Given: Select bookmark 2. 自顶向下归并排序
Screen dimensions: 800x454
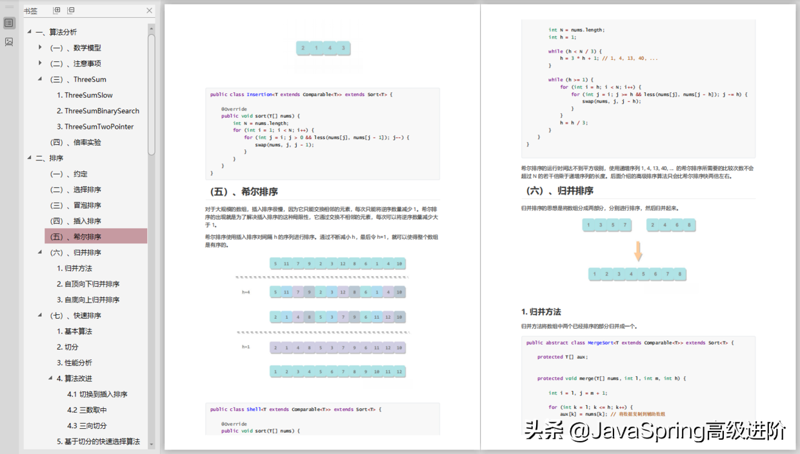Looking at the screenshot, I should (88, 284).
